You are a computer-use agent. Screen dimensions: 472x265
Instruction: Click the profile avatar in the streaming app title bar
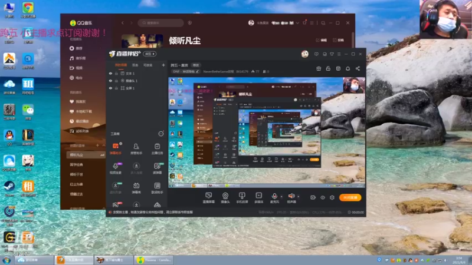coord(304,54)
